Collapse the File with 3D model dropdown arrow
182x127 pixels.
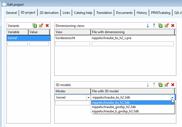point(172,97)
